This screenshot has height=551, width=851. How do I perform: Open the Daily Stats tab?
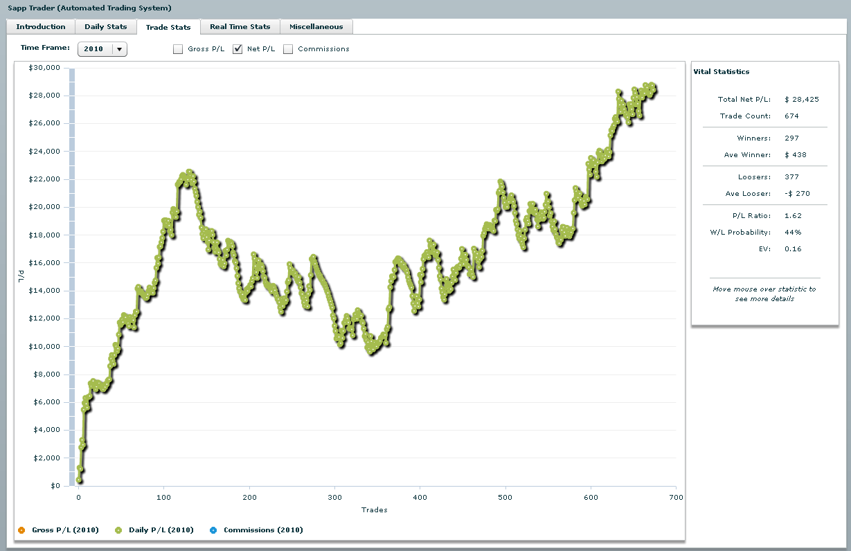tap(106, 26)
